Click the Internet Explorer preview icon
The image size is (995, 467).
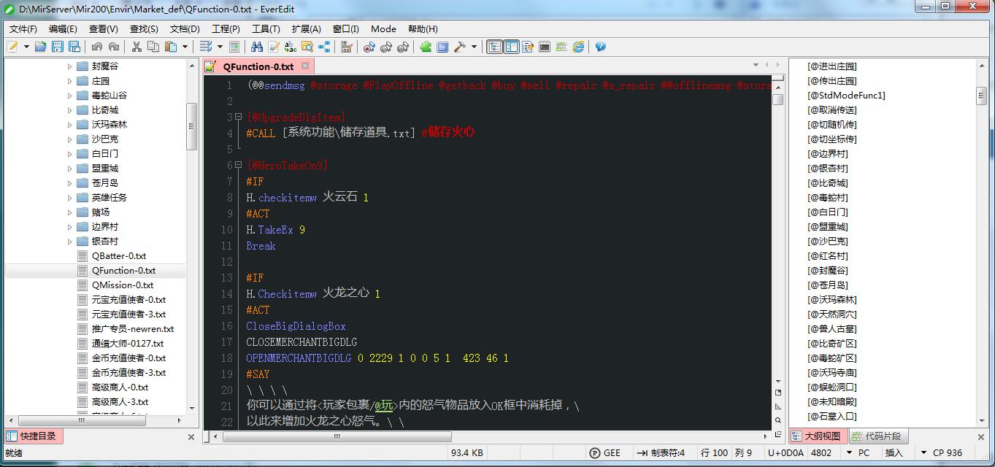578,47
